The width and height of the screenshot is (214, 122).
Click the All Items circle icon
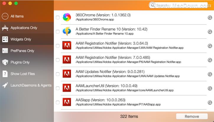tap(5, 16)
